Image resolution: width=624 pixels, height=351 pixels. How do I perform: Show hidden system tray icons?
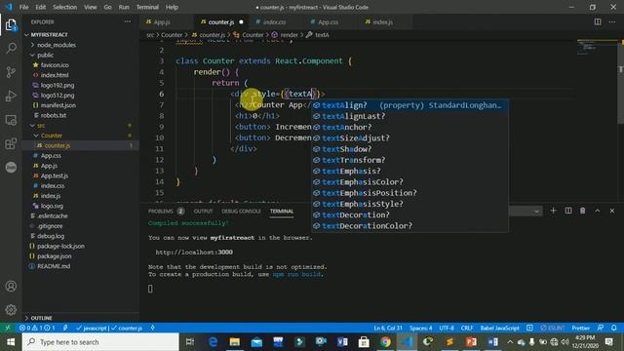[510, 342]
